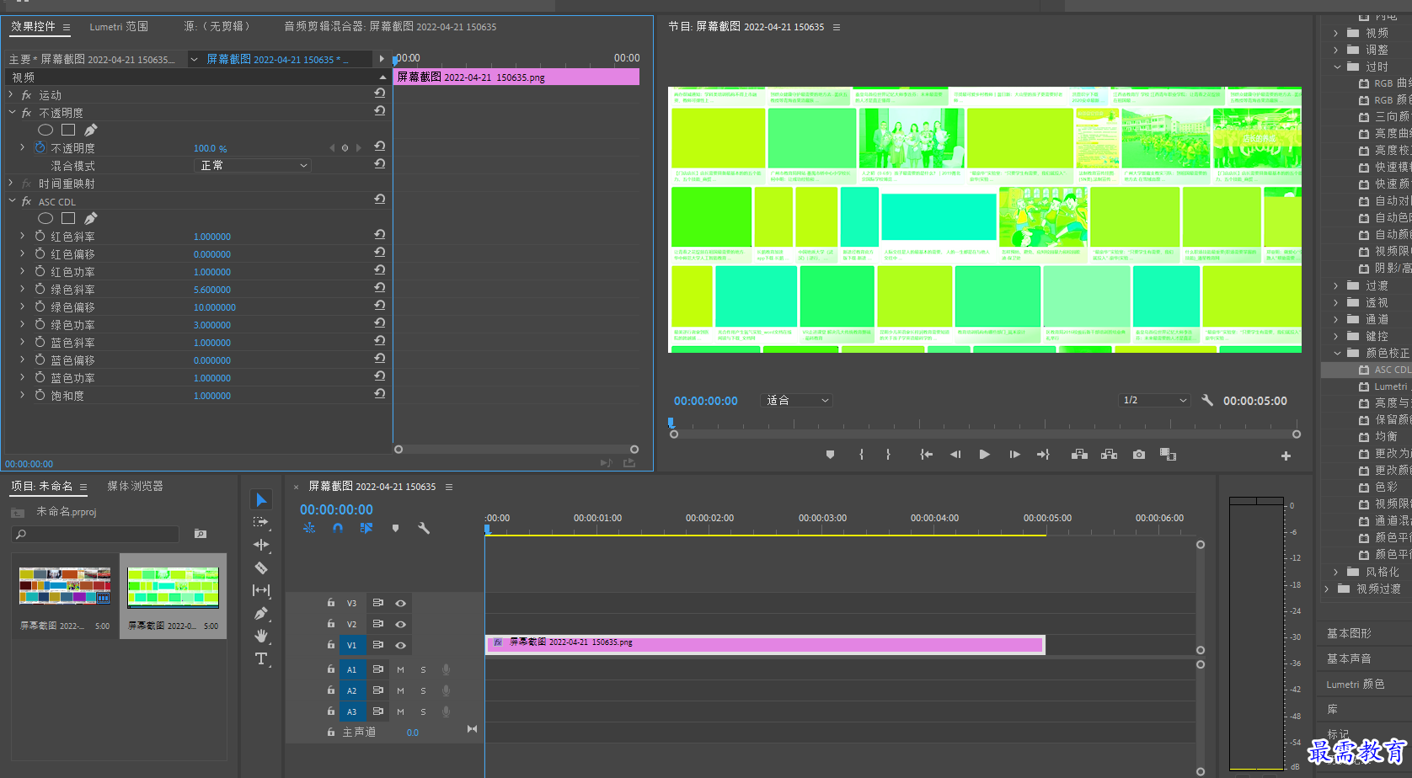Collapse the 不透明度 effect group
This screenshot has width=1412, height=778.
click(12, 112)
